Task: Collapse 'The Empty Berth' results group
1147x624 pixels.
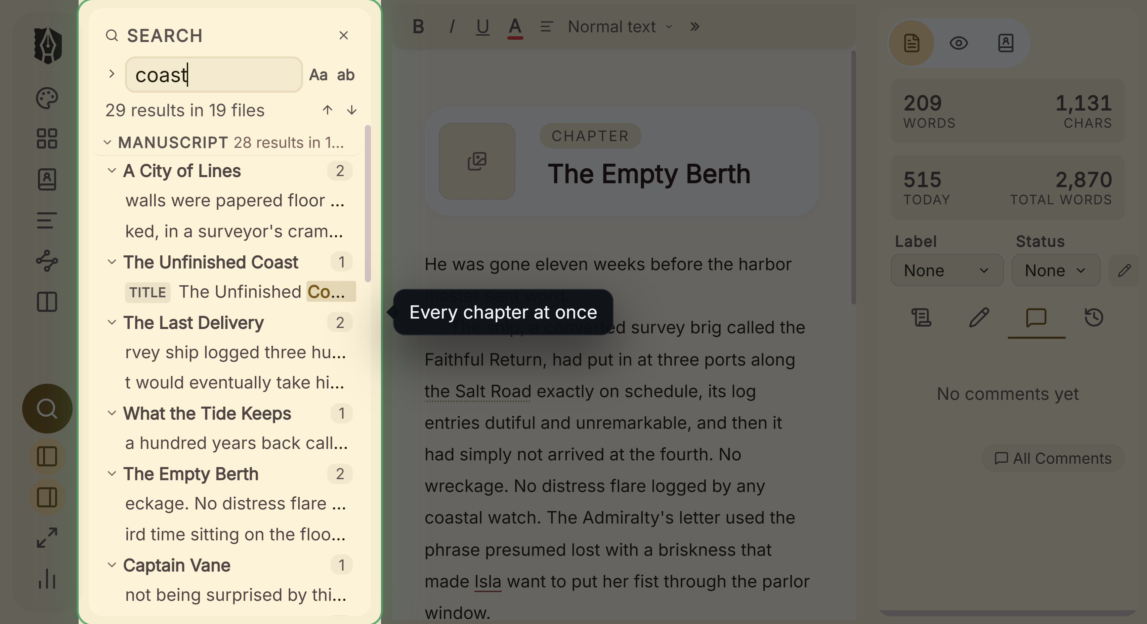Action: (x=112, y=474)
